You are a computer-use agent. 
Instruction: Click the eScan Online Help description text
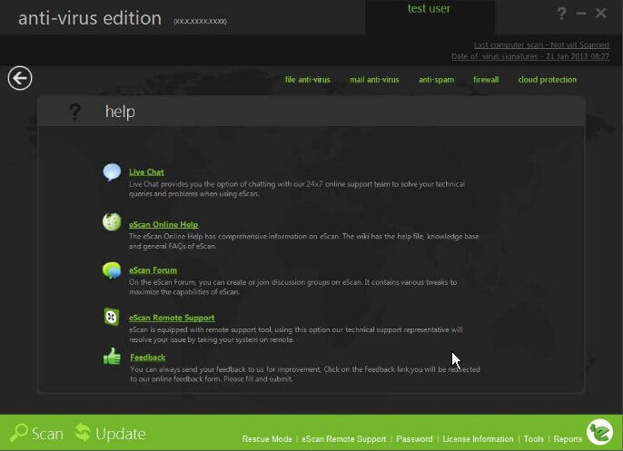pyautogui.click(x=304, y=241)
